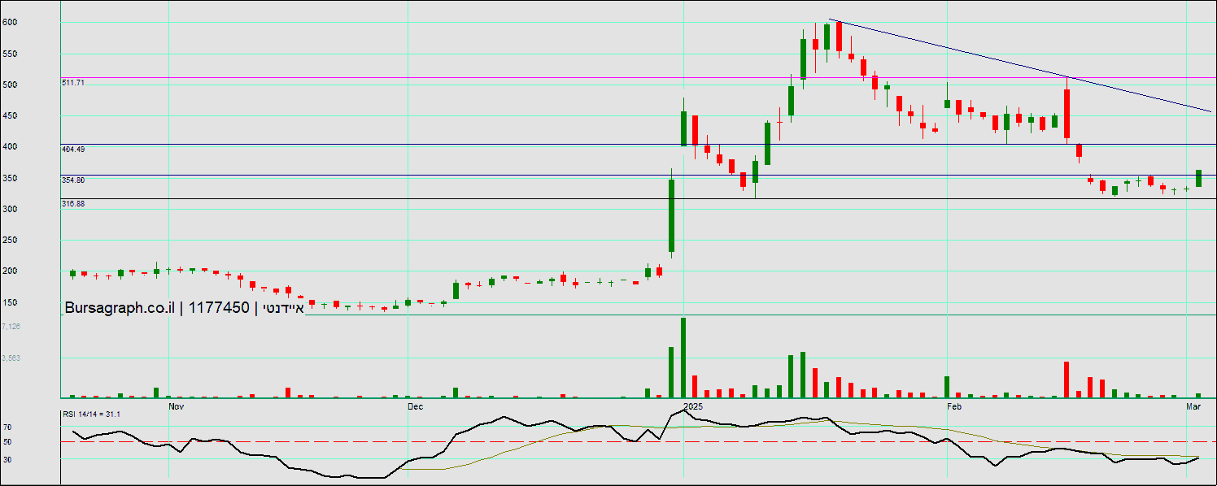This screenshot has width=1217, height=486.
Task: Click the tallest red volume bar in February
Action: [1067, 380]
